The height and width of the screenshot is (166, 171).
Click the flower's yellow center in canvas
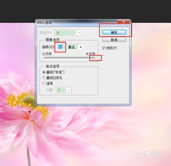tap(28, 101)
